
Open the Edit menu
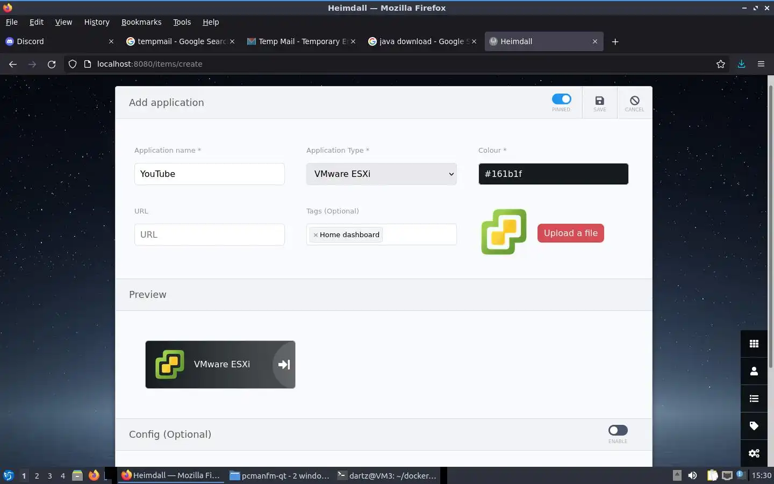37,22
